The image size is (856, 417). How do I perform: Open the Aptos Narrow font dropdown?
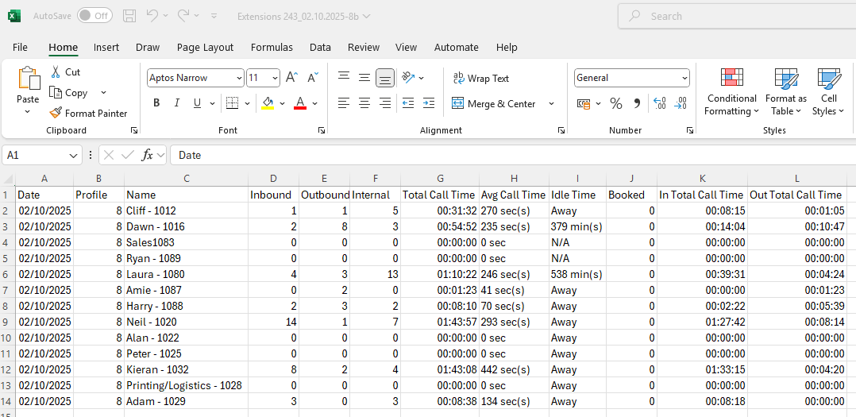pos(239,78)
